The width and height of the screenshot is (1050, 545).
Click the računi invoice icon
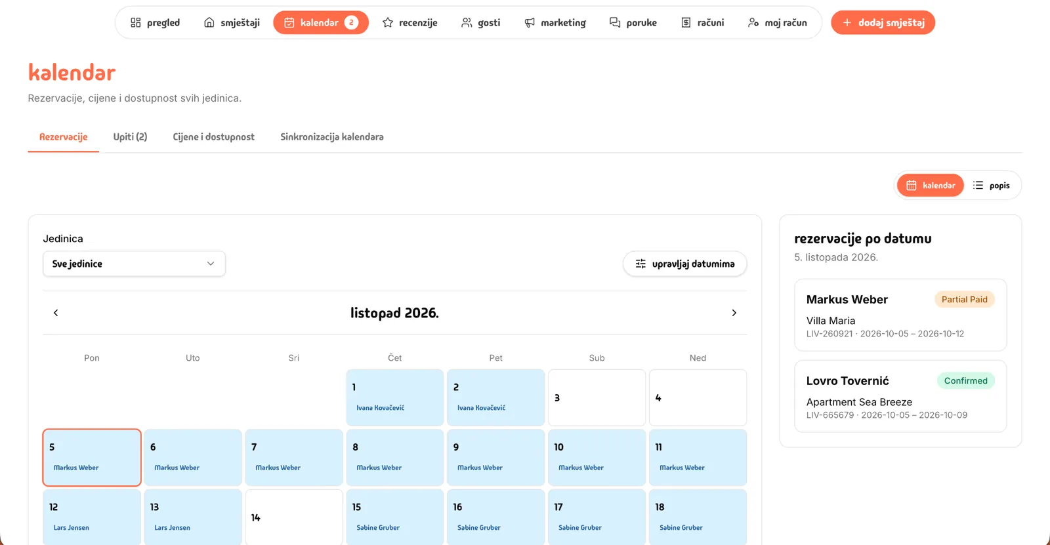[x=686, y=22]
